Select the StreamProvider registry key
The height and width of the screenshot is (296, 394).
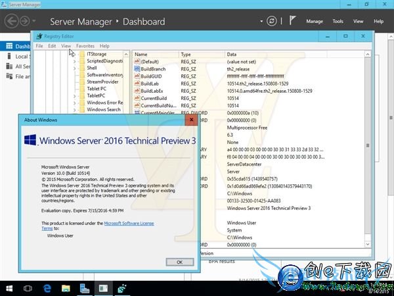[x=102, y=82]
